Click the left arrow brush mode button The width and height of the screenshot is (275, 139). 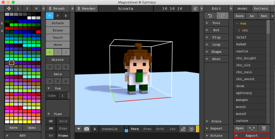point(50,52)
